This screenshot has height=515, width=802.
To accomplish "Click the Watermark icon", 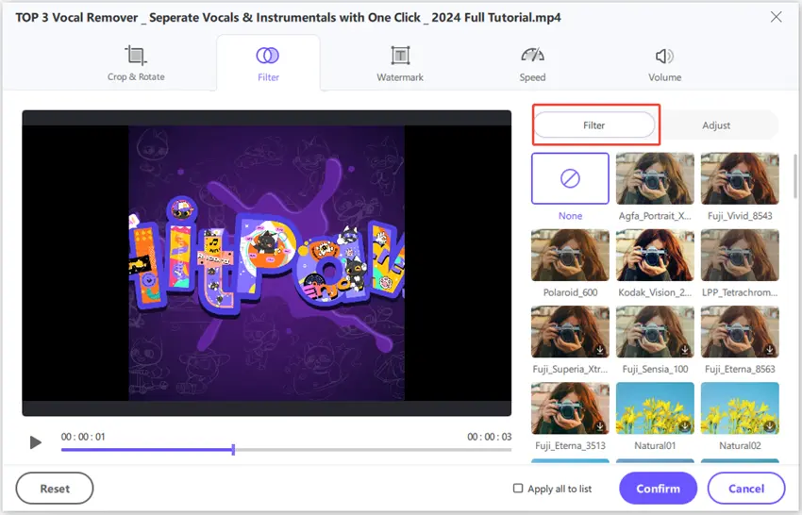I will pyautogui.click(x=400, y=56).
